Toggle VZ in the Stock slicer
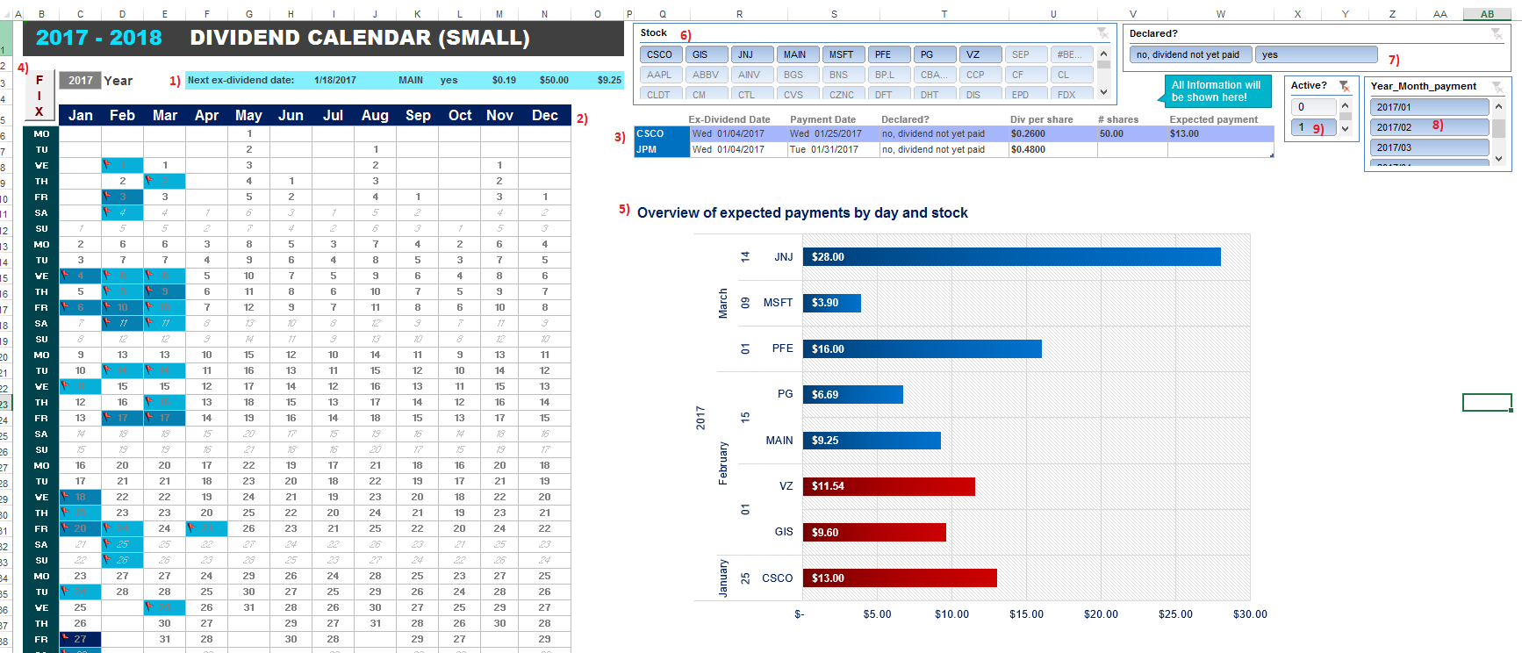The width and height of the screenshot is (1522, 653). click(x=980, y=54)
